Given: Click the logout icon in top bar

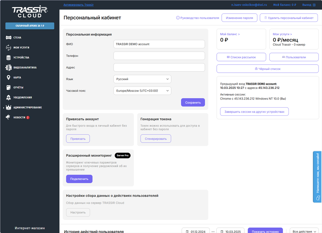Looking at the screenshot, I should (x=314, y=5).
